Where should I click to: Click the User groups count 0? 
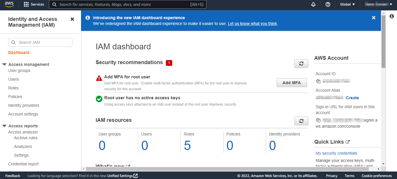click(102, 145)
